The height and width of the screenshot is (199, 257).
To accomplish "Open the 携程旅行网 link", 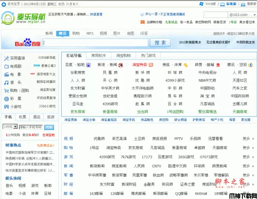I will point(143,96).
